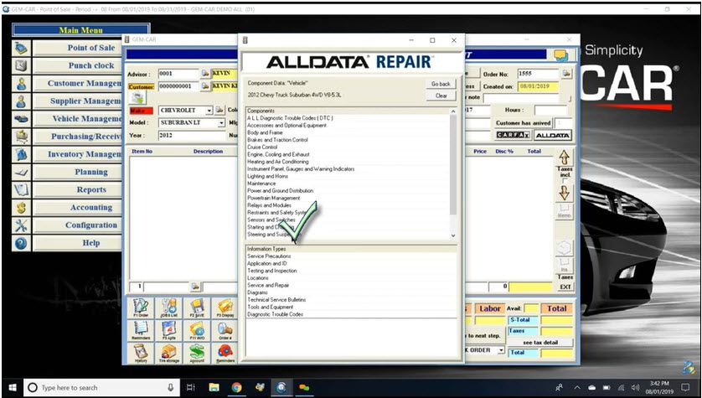Click the F1 Order icon button
The height and width of the screenshot is (398, 702).
[141, 308]
